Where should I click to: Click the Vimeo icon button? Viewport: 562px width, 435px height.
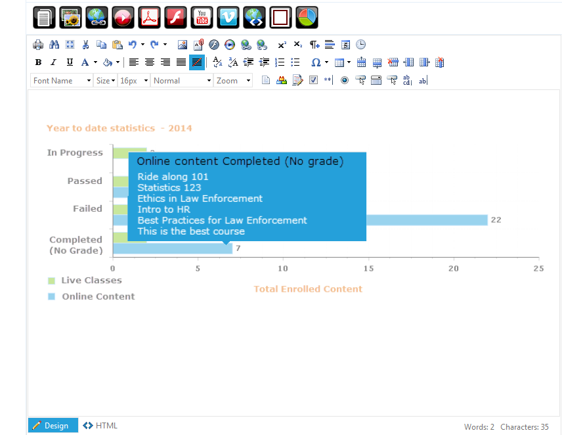pos(228,17)
